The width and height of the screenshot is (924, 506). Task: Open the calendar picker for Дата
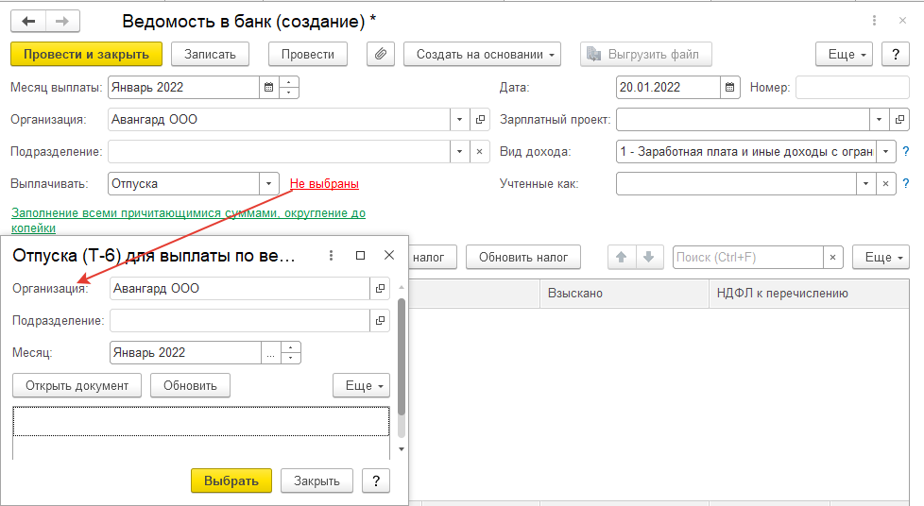(730, 87)
